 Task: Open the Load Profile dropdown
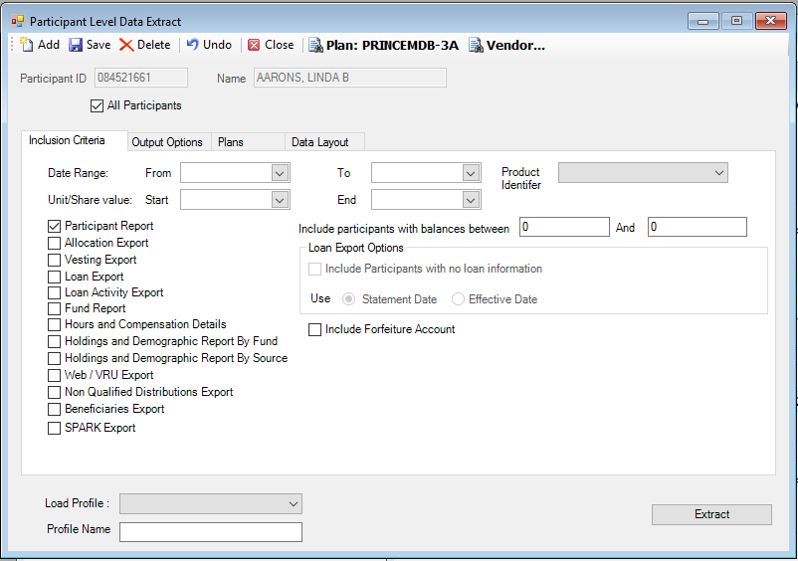coord(293,504)
